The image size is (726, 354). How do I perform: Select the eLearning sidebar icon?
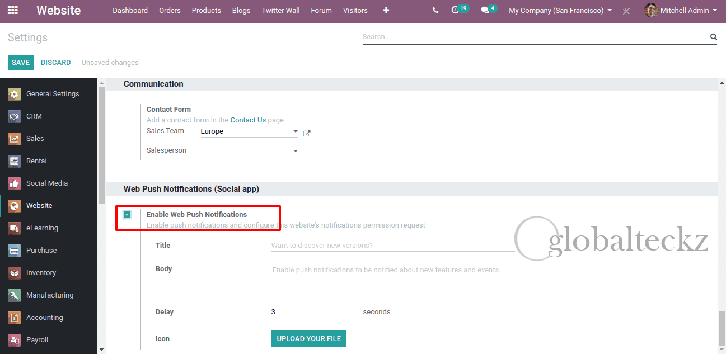42,228
